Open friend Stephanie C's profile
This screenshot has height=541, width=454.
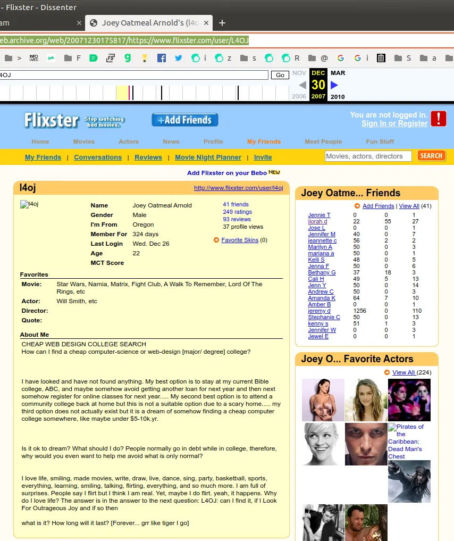click(324, 317)
